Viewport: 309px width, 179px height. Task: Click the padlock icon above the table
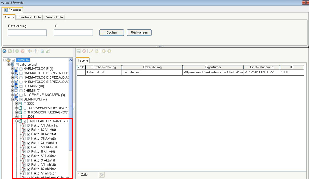tap(97, 51)
